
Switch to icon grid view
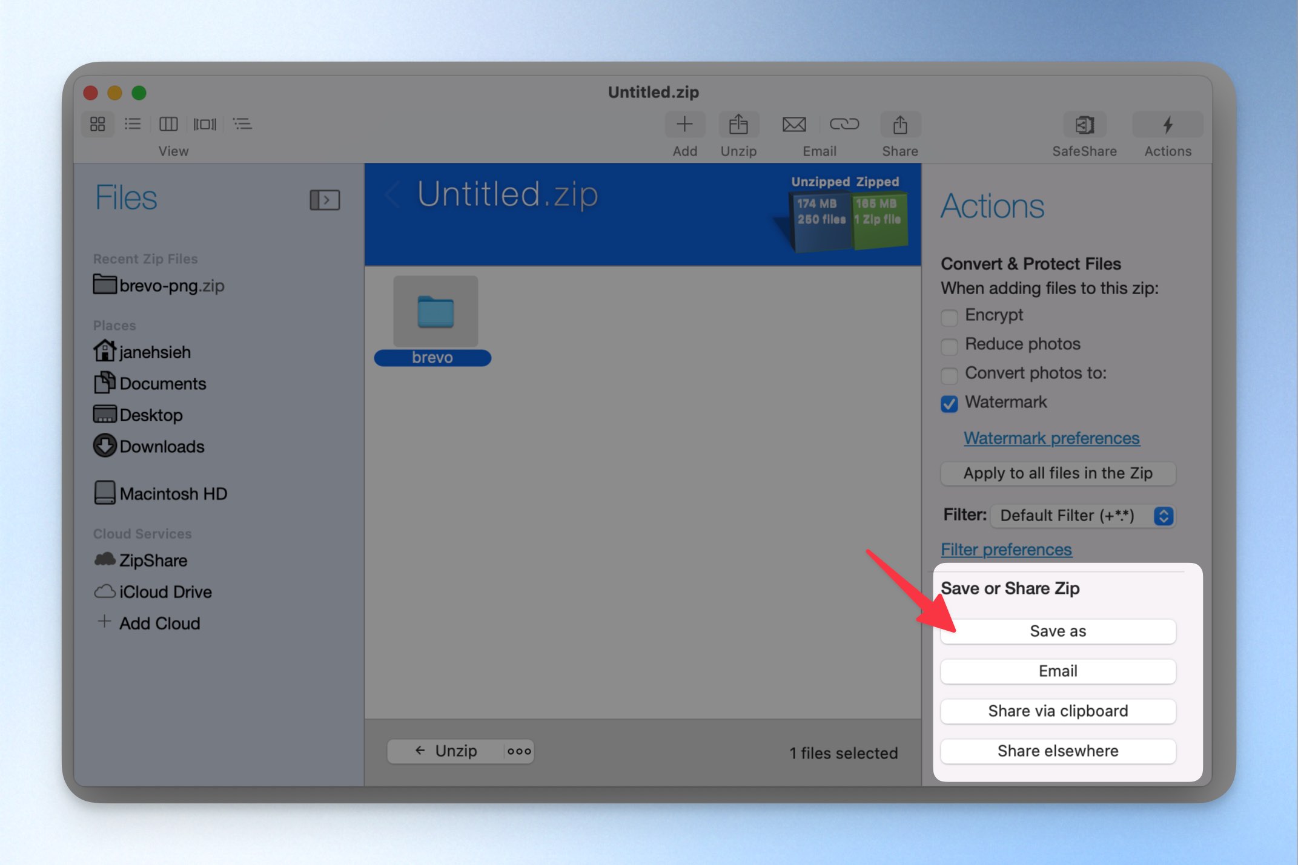click(x=98, y=124)
